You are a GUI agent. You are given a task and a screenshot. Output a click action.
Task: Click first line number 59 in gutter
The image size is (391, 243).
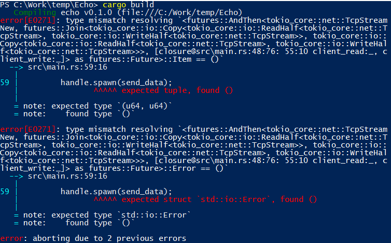[x=5, y=83]
